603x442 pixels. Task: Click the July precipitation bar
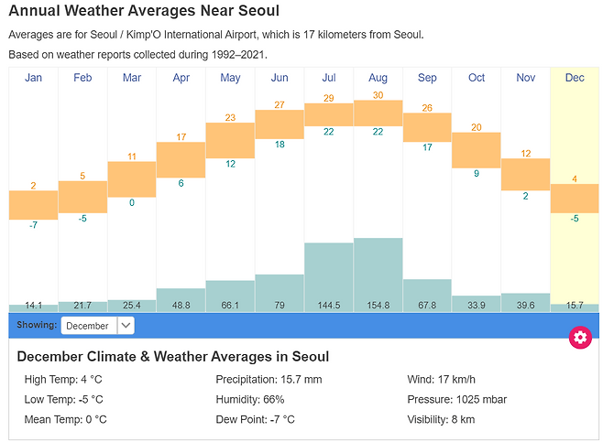coord(329,275)
